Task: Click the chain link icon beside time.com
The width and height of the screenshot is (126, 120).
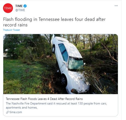Action: coord(7,112)
